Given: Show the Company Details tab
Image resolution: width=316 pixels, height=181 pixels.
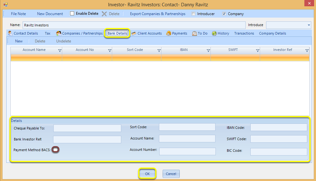Looking at the screenshot, I should pos(272,33).
